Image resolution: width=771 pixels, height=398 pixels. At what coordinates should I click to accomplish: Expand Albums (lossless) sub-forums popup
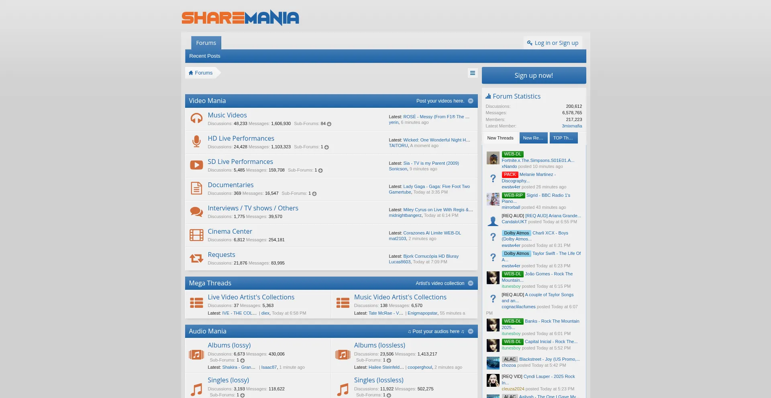point(389,360)
